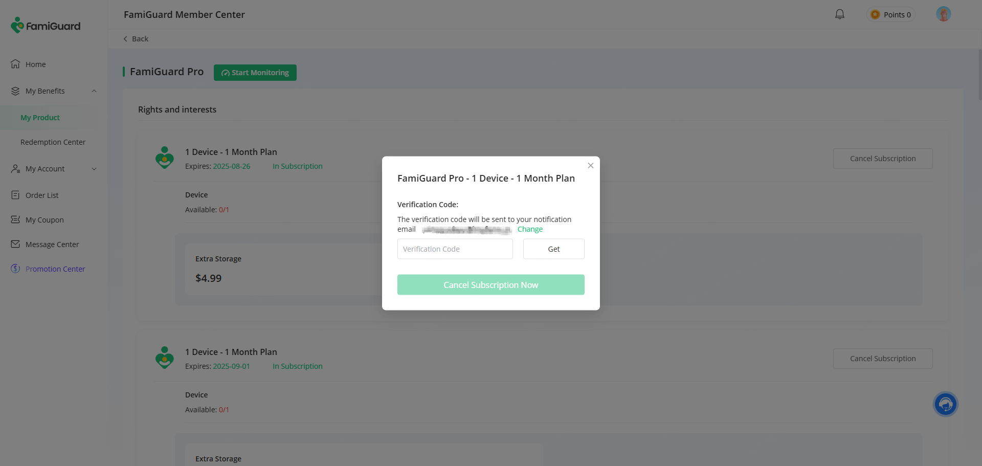This screenshot has width=982, height=466.
Task: Click the notification bell icon
Action: click(839, 14)
